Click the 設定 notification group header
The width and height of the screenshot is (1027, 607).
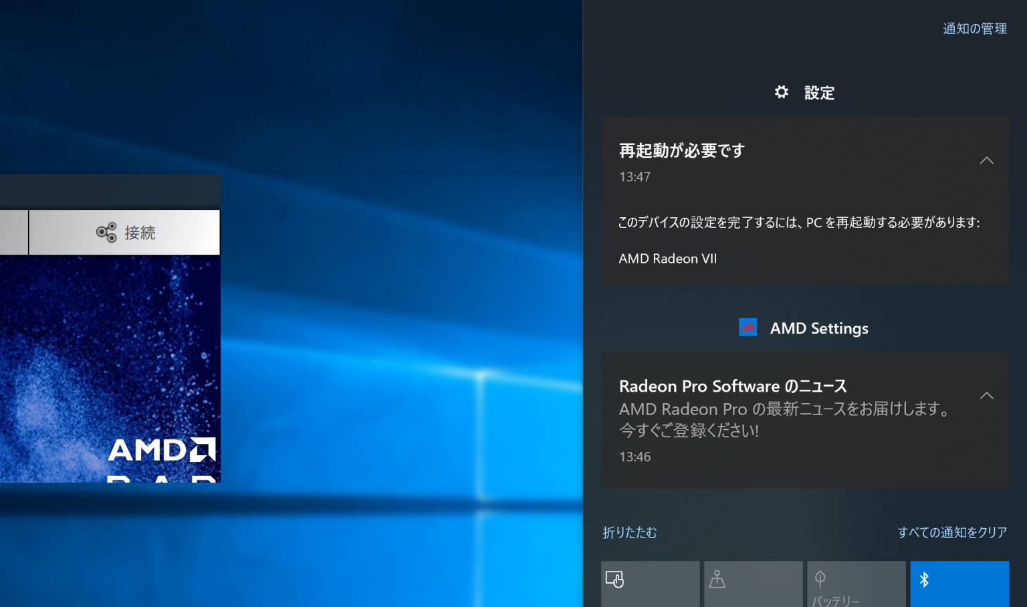point(804,92)
